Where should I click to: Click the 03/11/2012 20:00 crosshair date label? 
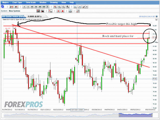click(x=77, y=110)
